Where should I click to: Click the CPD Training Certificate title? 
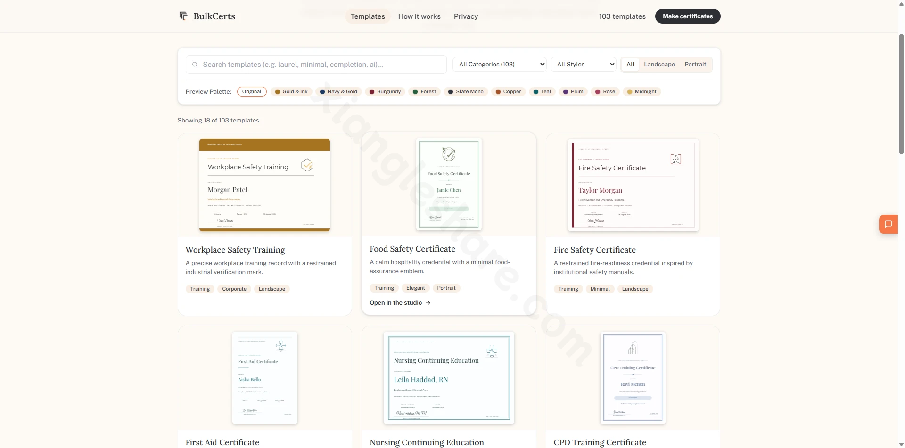pyautogui.click(x=600, y=442)
